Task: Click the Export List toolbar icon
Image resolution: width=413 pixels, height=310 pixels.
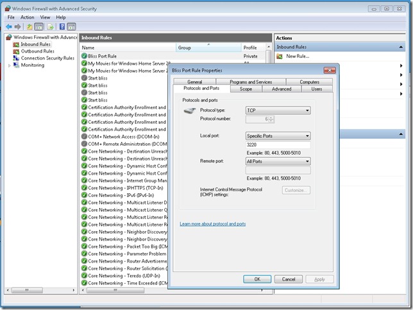Action: point(50,27)
